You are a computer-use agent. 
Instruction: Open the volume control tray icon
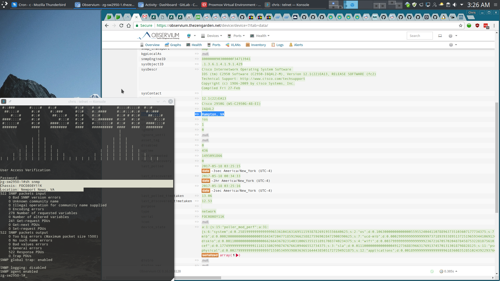[x=455, y=5]
